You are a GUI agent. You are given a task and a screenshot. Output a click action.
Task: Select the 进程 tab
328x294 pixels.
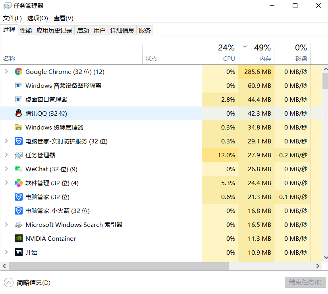pyautogui.click(x=9, y=30)
